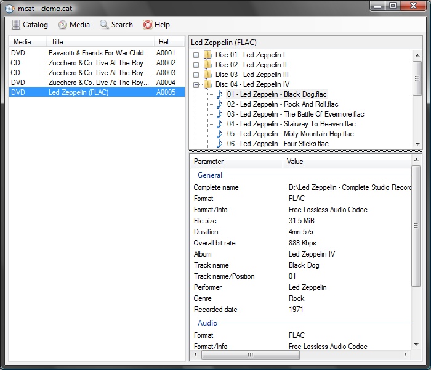Click the Duration value 4mn 57s
This screenshot has height=370, width=431.
point(301,232)
